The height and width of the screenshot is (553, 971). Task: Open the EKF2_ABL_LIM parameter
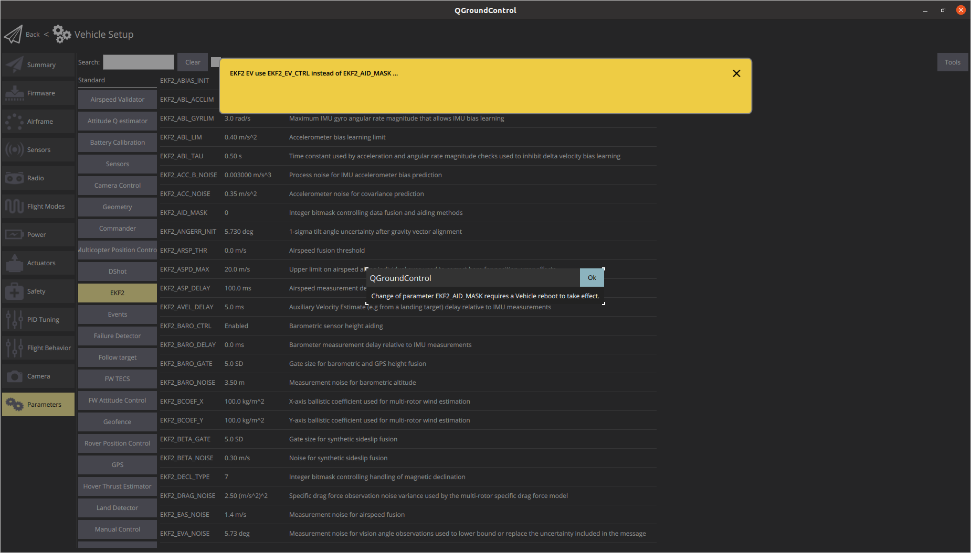pyautogui.click(x=408, y=137)
